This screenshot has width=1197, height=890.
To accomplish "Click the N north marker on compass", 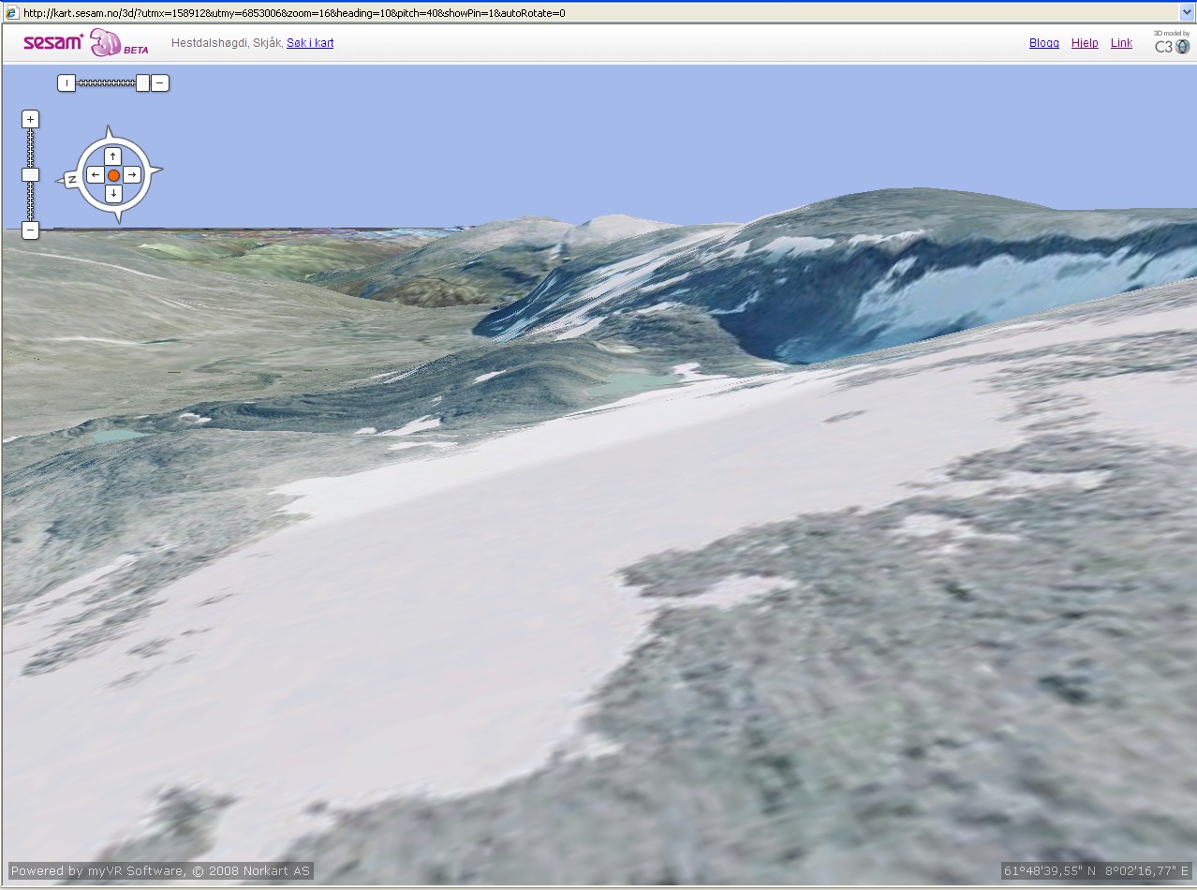I will [71, 179].
